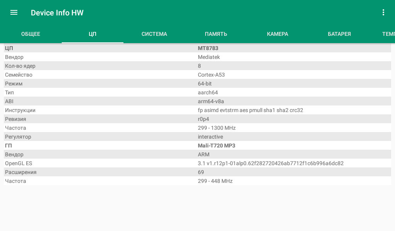The height and width of the screenshot is (231, 395).
Task: Click the Расширения row label
Action: point(21,172)
